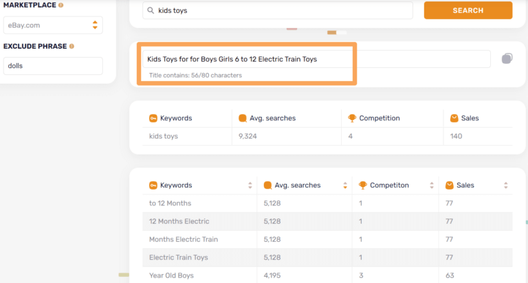This screenshot has width=528, height=283.
Task: Click the Sales bag icon in summary table
Action: click(x=454, y=118)
